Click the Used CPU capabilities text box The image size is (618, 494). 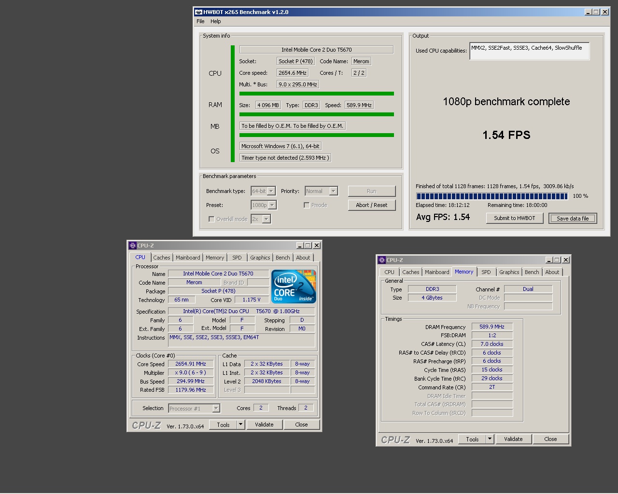pyautogui.click(x=530, y=51)
